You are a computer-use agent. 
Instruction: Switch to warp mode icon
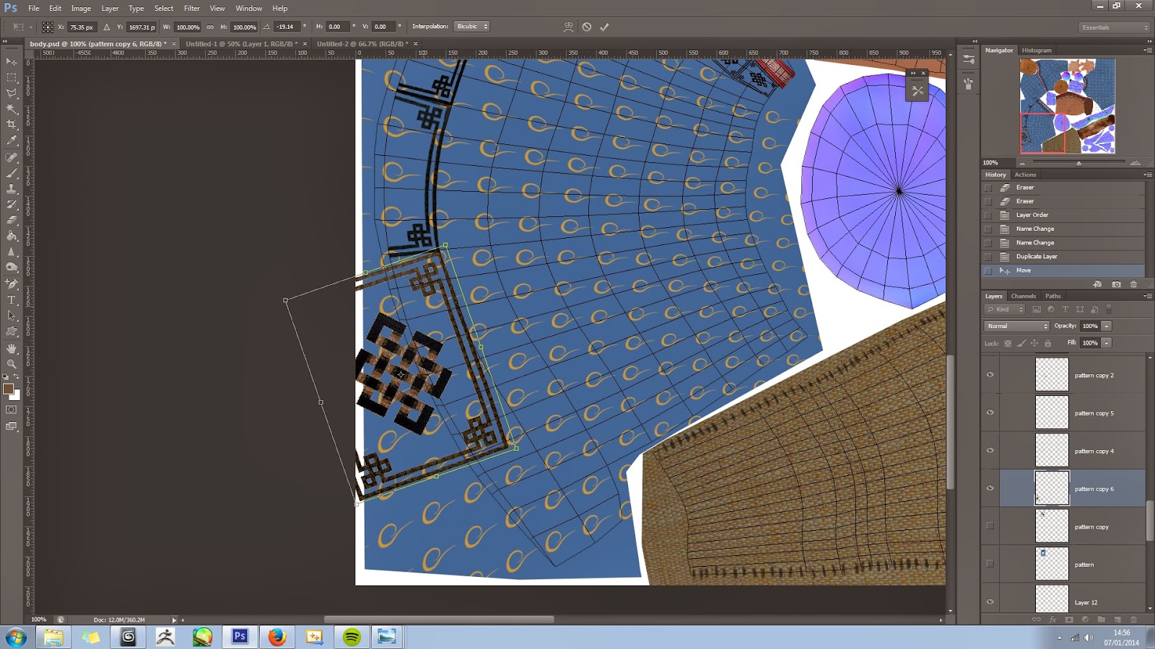click(x=568, y=27)
